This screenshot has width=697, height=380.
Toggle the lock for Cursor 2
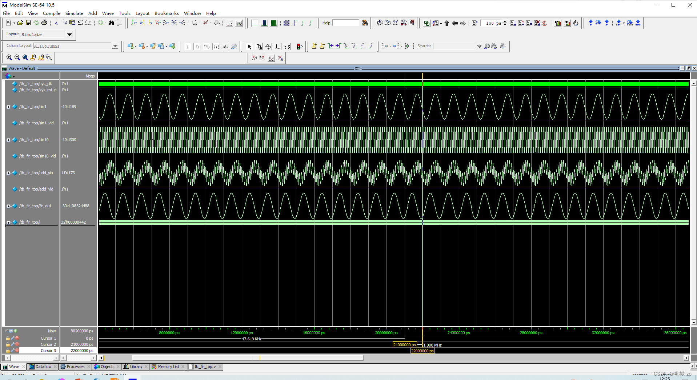click(x=8, y=344)
